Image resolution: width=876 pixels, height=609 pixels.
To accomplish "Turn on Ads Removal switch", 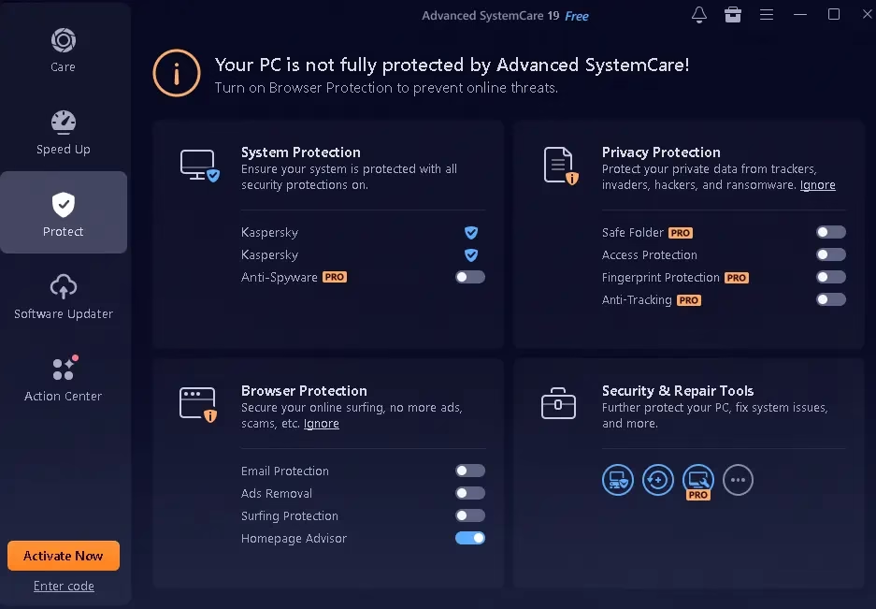I will pos(470,493).
